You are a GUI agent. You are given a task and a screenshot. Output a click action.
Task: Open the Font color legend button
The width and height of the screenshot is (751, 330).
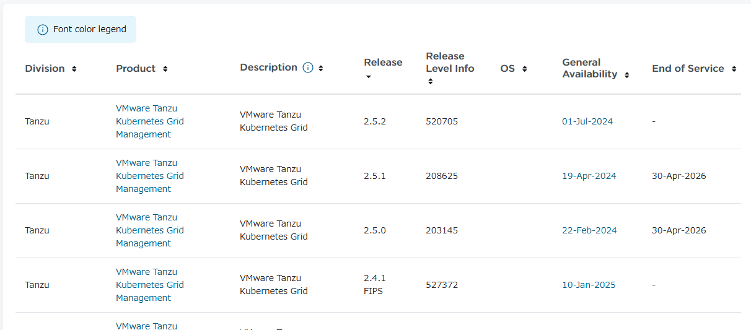point(81,30)
